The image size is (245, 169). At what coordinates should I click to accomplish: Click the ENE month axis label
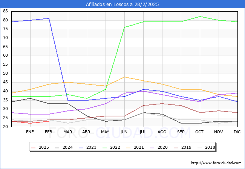(x=30, y=132)
